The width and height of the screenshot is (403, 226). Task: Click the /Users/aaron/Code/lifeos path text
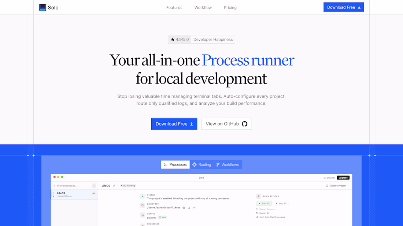point(164,208)
